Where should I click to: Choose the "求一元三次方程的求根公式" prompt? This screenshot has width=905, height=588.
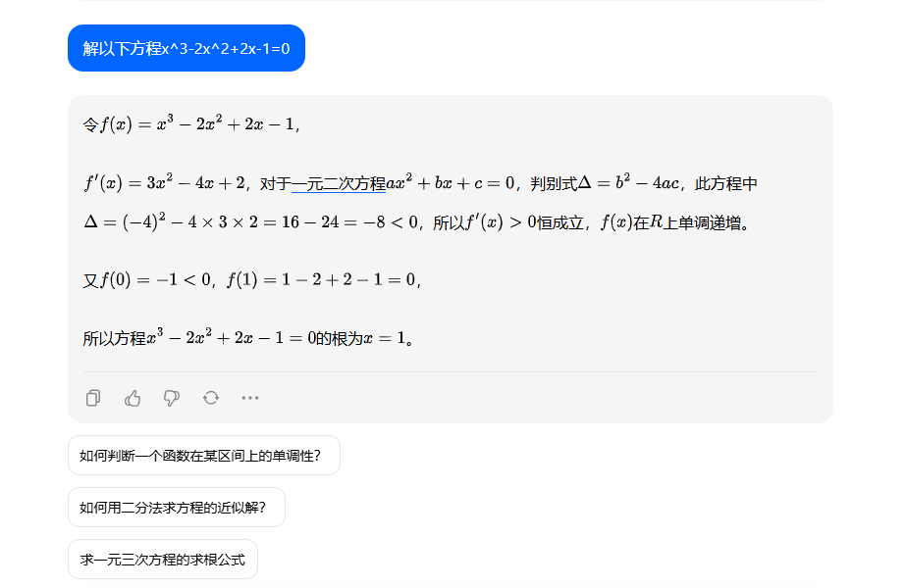tap(163, 559)
